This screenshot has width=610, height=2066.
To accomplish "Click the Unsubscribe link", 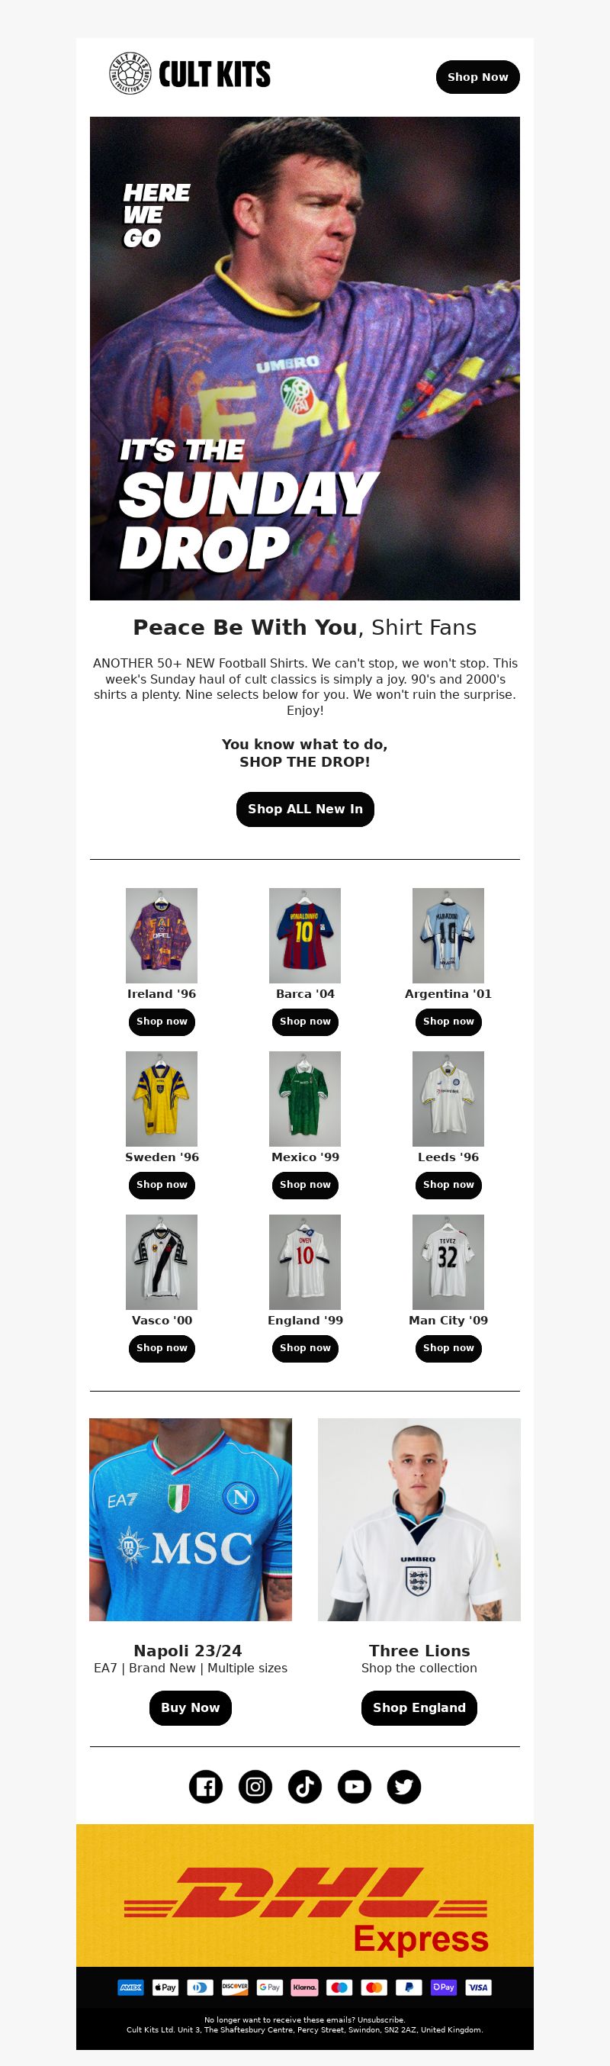I will click(380, 2020).
